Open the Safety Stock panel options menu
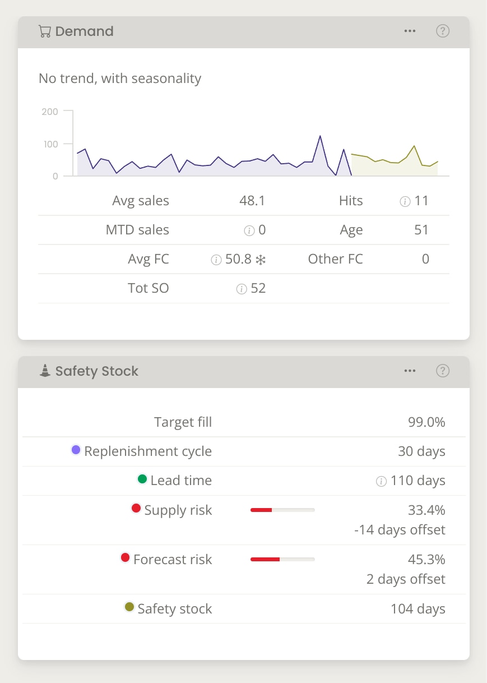Viewport: 487px width, 683px height. coord(410,371)
